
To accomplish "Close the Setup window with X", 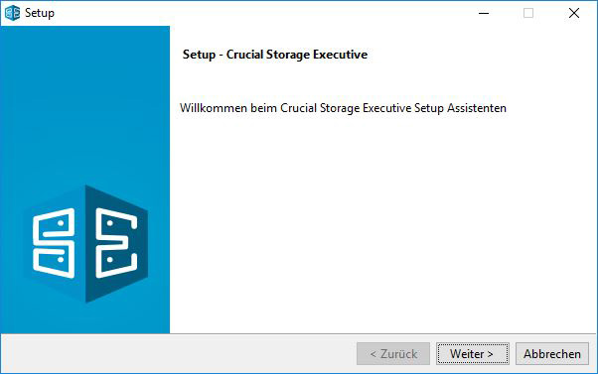I will click(574, 13).
